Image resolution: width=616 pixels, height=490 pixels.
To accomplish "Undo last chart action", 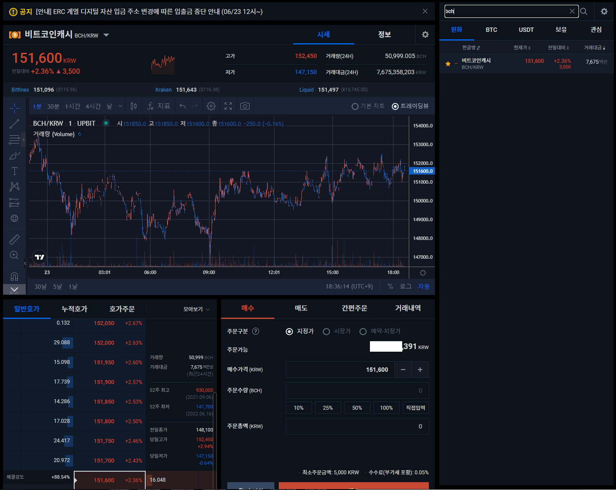I will (x=183, y=106).
